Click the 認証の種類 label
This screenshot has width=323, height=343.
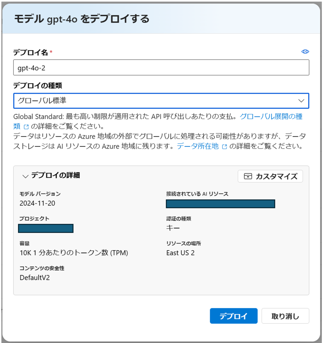coord(179,218)
